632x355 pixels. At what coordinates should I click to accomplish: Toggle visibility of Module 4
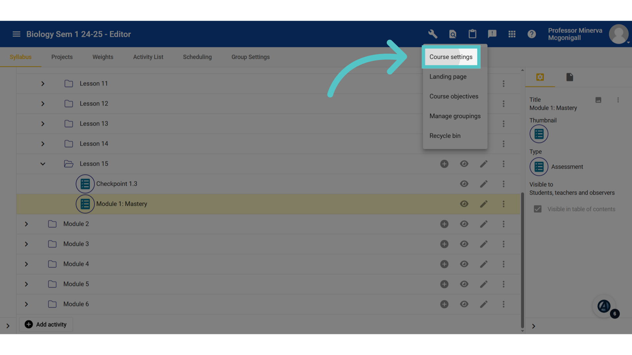[x=464, y=264]
